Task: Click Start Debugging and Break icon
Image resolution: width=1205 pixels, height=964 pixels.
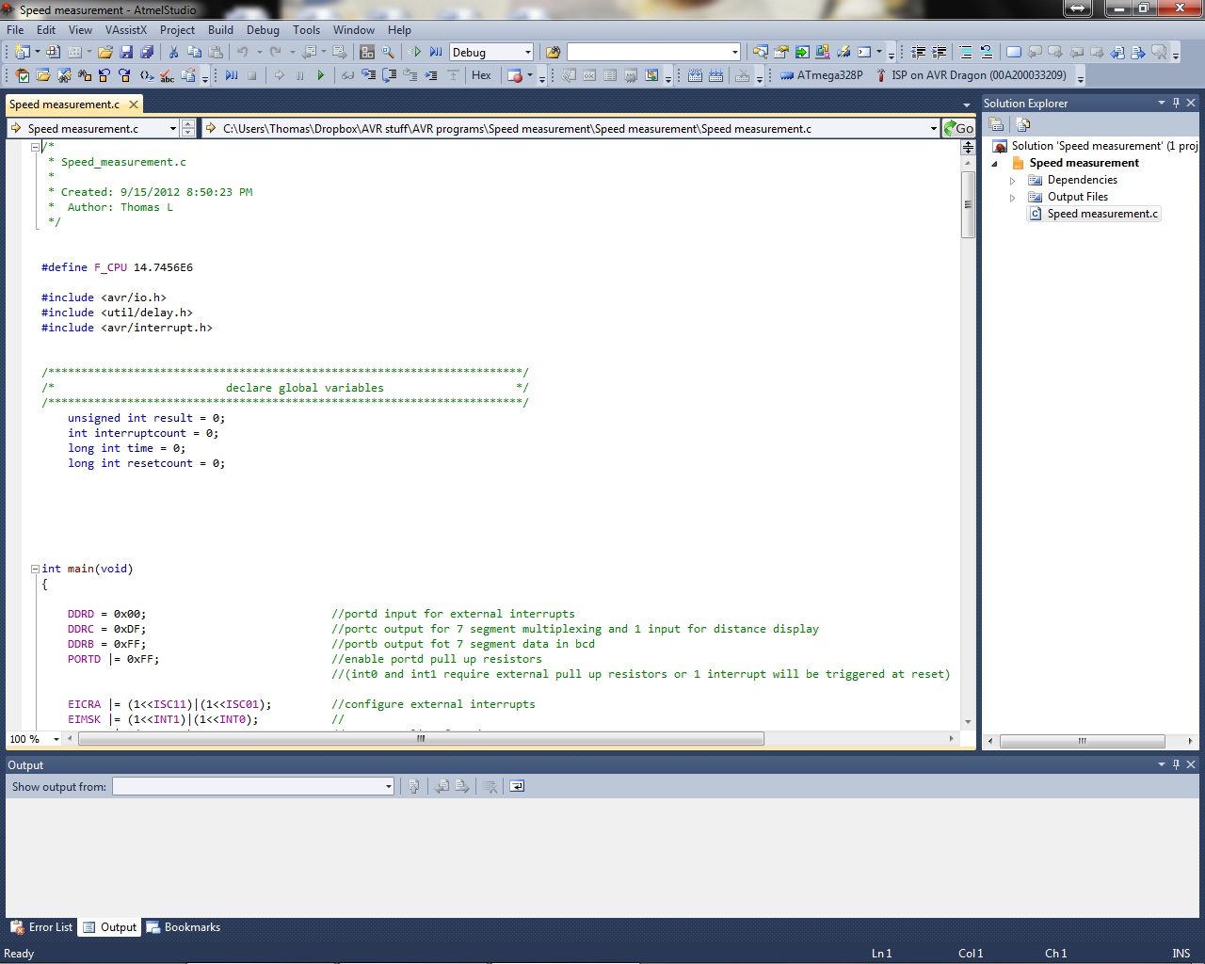Action: (x=435, y=52)
